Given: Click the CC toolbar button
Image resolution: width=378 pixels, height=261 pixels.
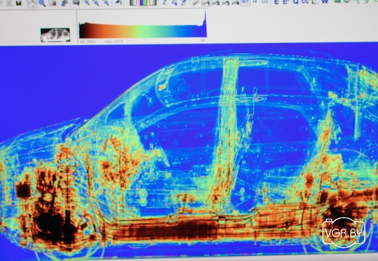Looking at the screenshot, I should click(x=305, y=2).
